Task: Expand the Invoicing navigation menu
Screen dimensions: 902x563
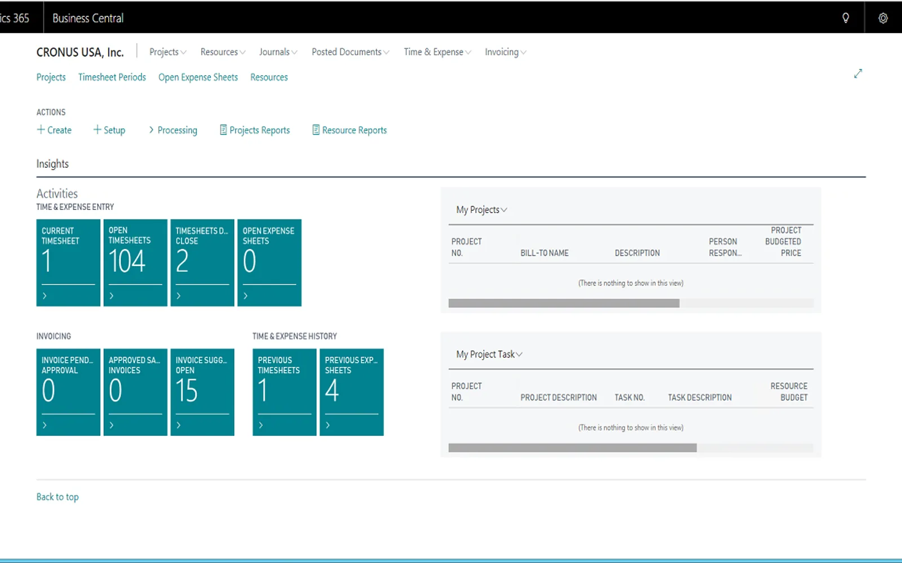Action: (x=506, y=52)
